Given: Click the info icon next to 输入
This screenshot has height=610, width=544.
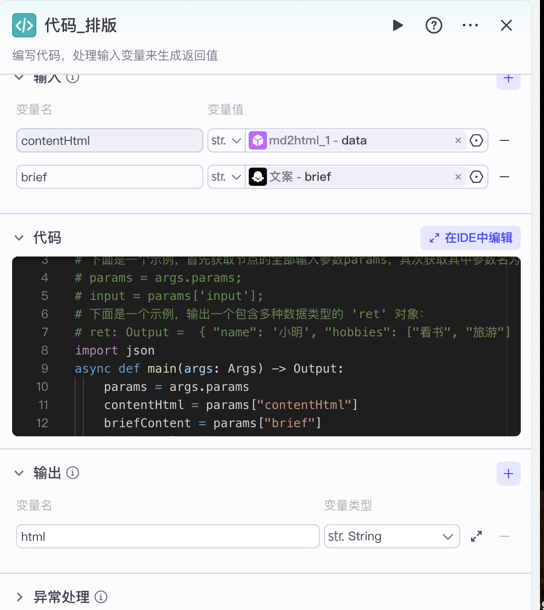Looking at the screenshot, I should pyautogui.click(x=73, y=78).
